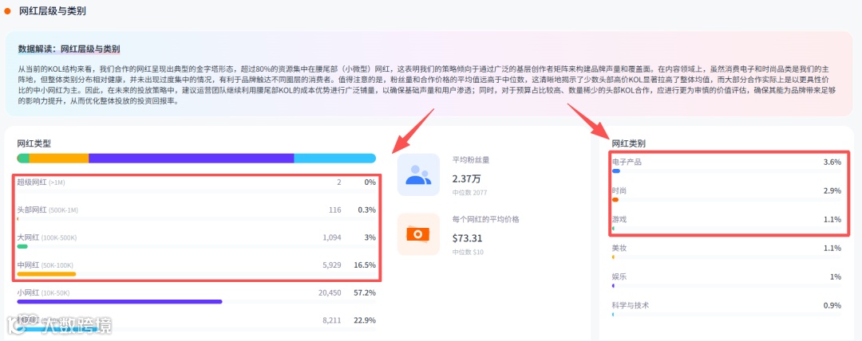Click the 0.9% value for 科学与技术

click(832, 305)
